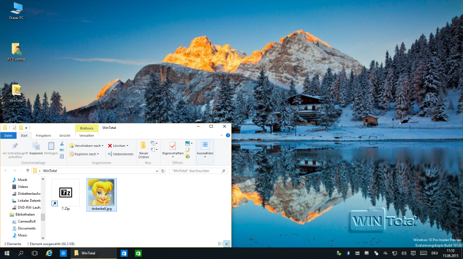Click navigation pane scroll down arrow
This screenshot has height=259, width=463.
pos(43,238)
